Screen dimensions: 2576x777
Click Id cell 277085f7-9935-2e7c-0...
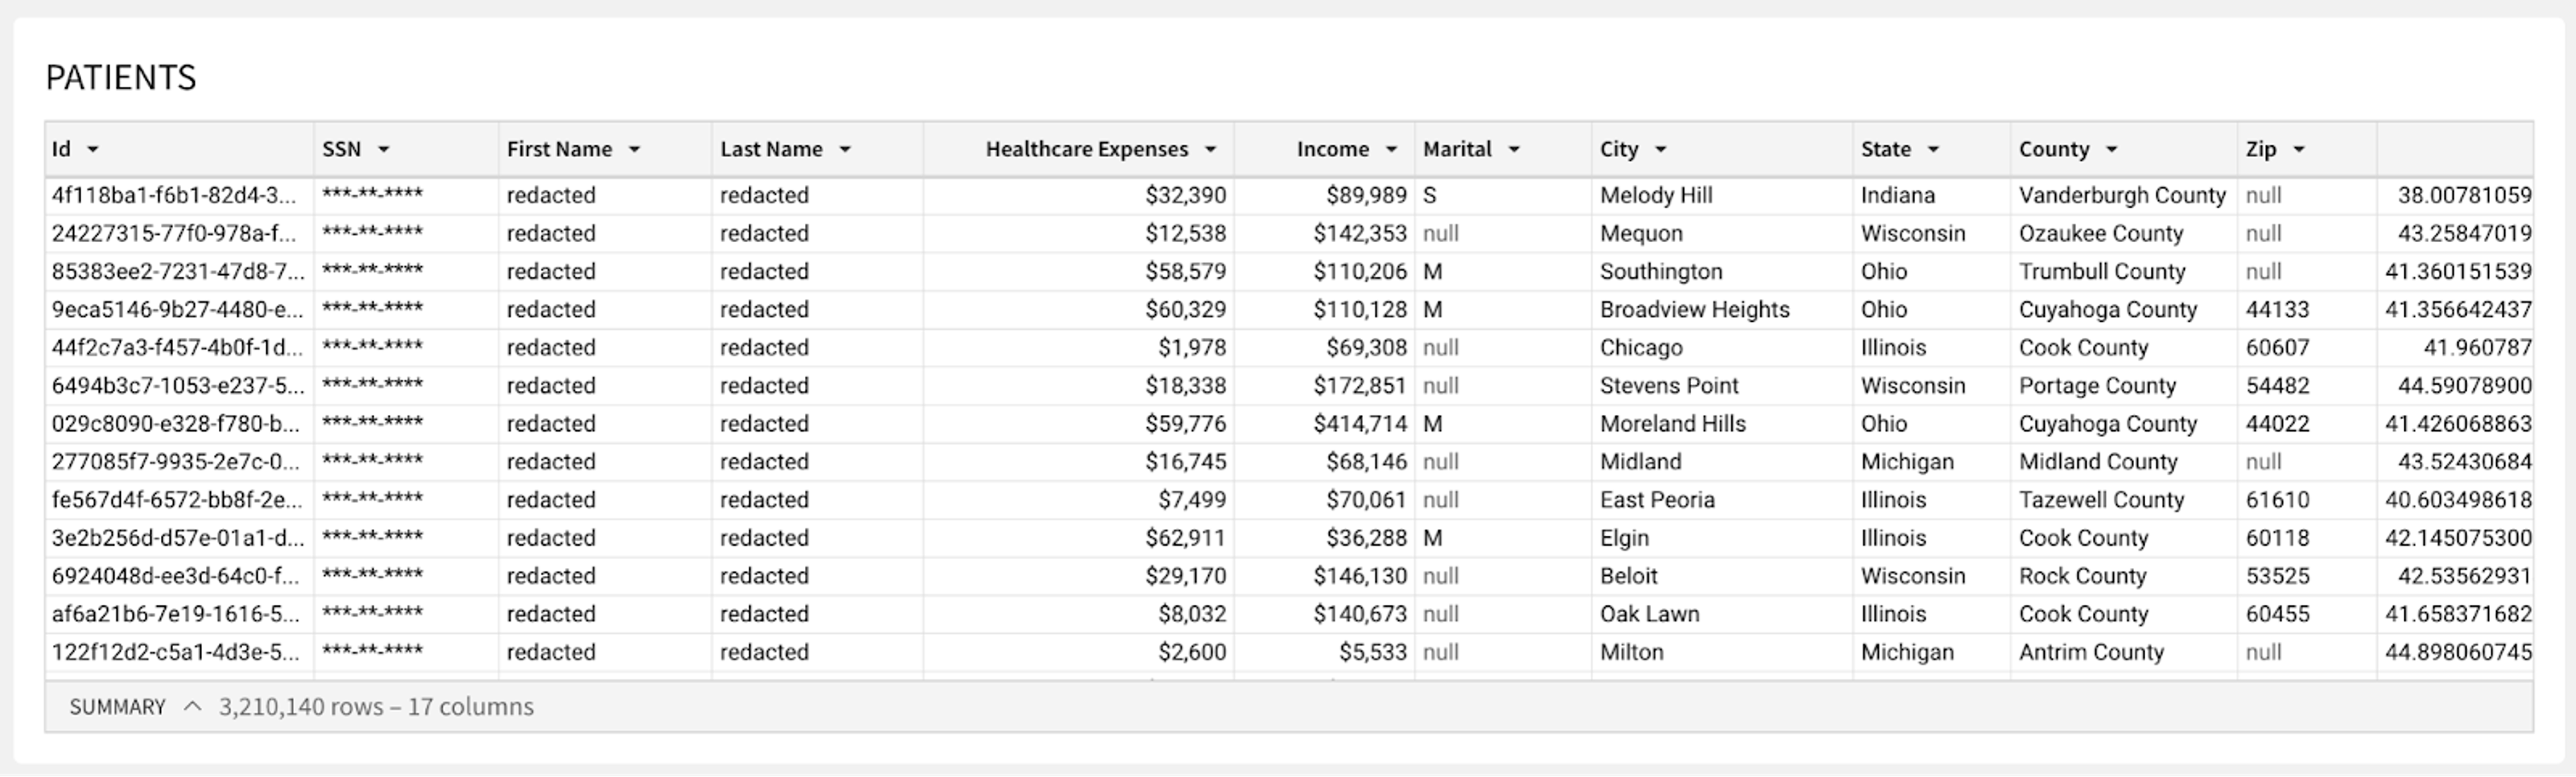point(180,462)
